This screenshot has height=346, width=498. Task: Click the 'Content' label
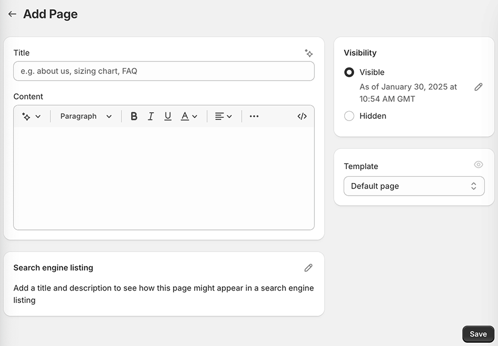coord(28,97)
